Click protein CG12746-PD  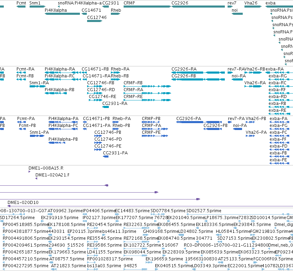[x=98, y=143]
